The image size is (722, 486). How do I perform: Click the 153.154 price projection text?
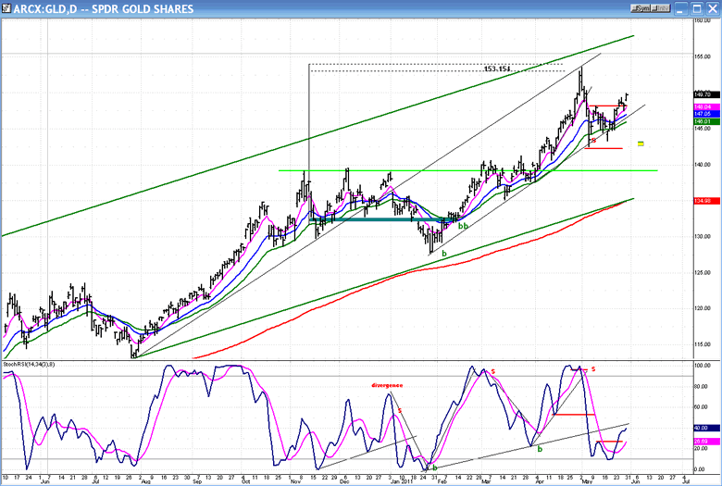497,69
